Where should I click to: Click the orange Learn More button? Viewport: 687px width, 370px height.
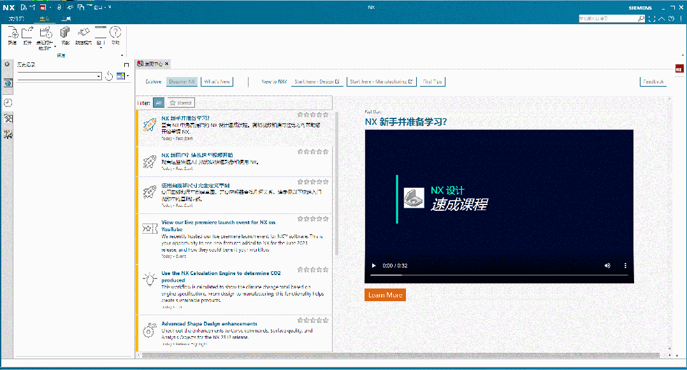385,295
